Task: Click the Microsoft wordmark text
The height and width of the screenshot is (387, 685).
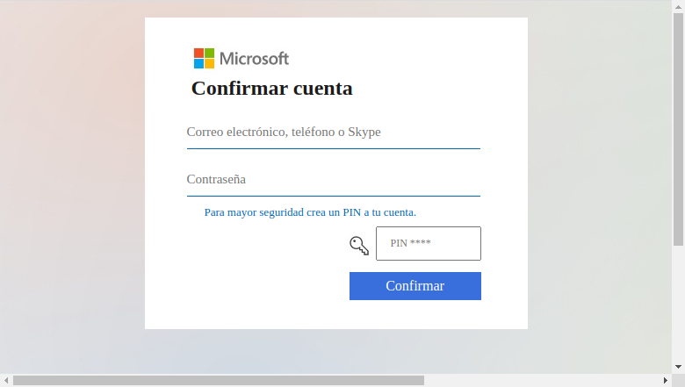Action: tap(254, 59)
